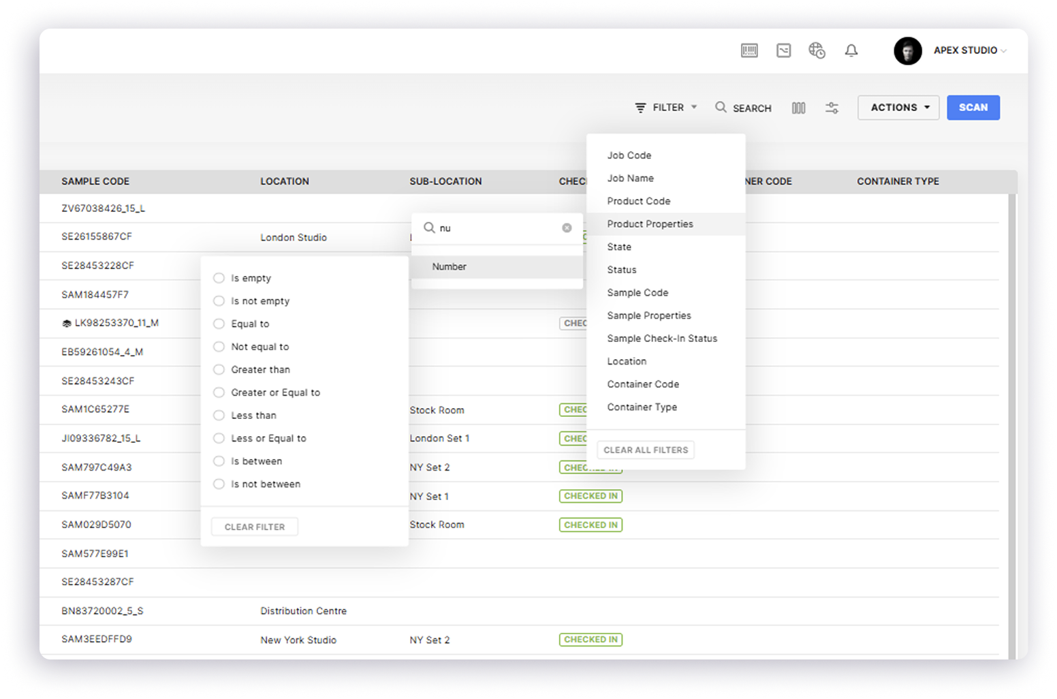This screenshot has height=699, width=1057.
Task: Select the 'Less than' radio option
Action: coord(219,416)
